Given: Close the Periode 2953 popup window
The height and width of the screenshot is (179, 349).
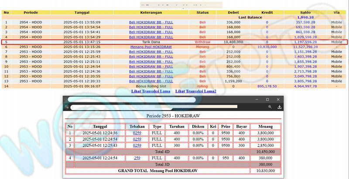Looking at the screenshot, I should [x=279, y=100].
